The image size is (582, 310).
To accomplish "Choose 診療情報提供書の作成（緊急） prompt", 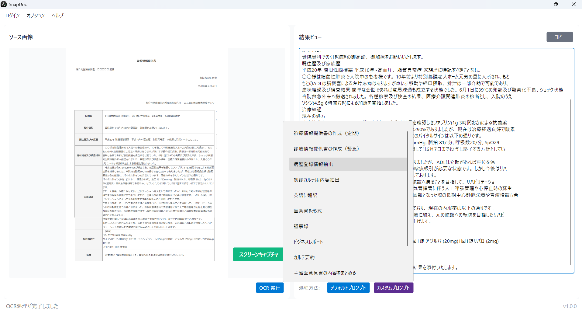I will [x=326, y=149].
